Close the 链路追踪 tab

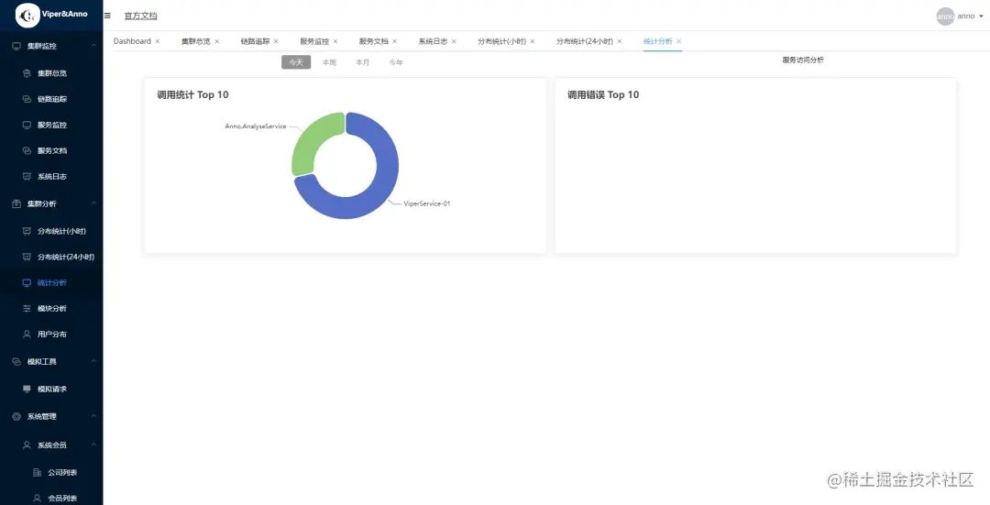click(276, 41)
